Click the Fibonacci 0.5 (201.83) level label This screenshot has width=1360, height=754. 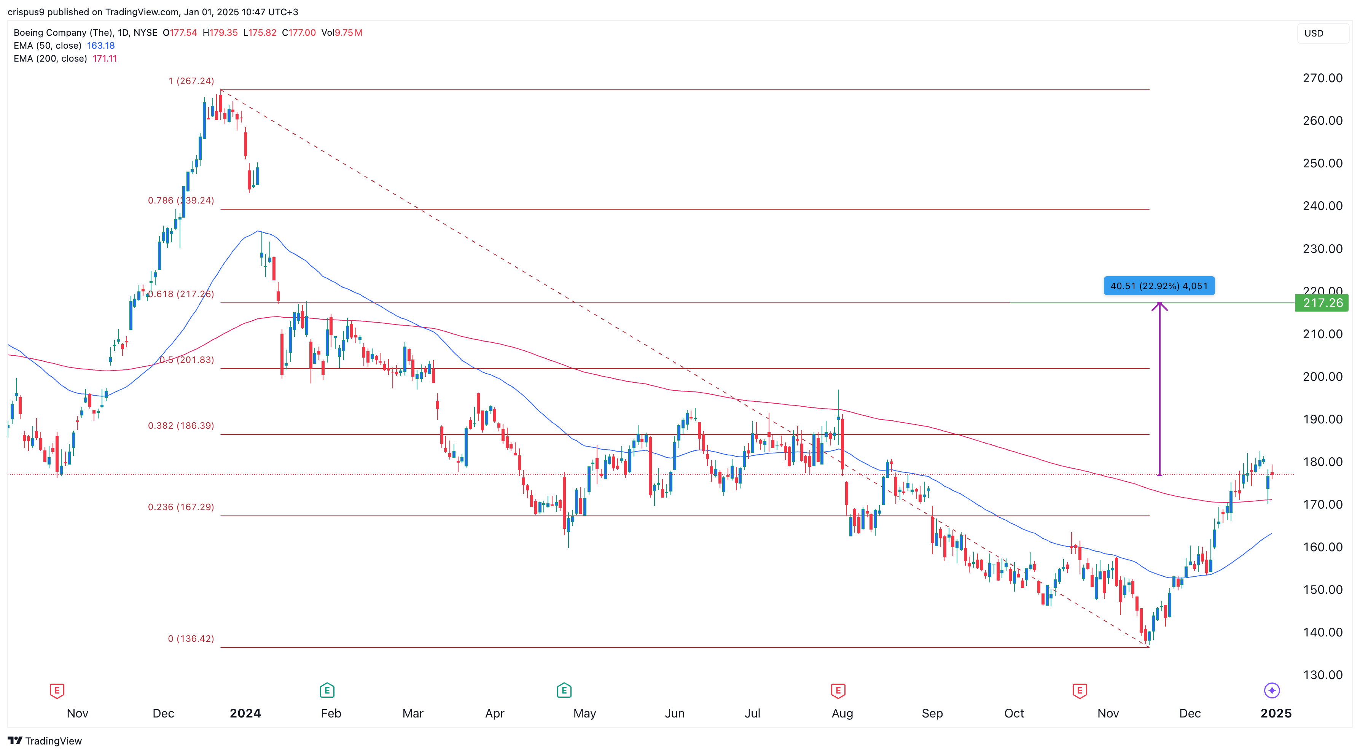(187, 360)
